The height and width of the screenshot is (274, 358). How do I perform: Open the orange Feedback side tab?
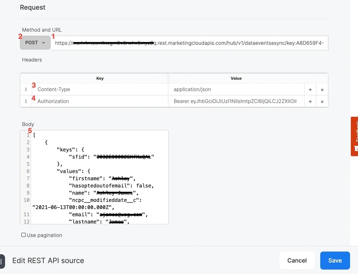coord(354,136)
